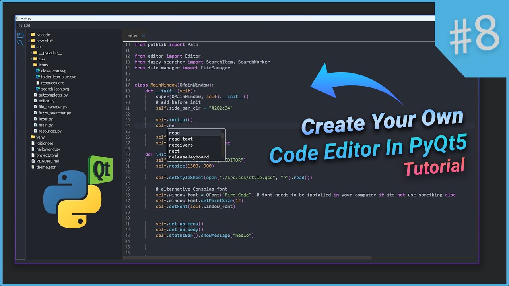Click the search-icon.svg file icon

click(x=38, y=89)
